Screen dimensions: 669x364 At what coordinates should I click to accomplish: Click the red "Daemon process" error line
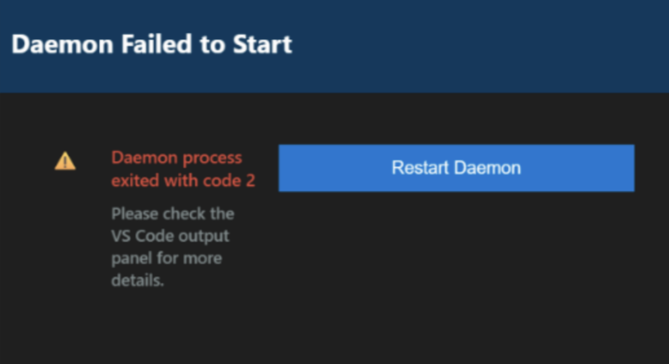coord(177,158)
